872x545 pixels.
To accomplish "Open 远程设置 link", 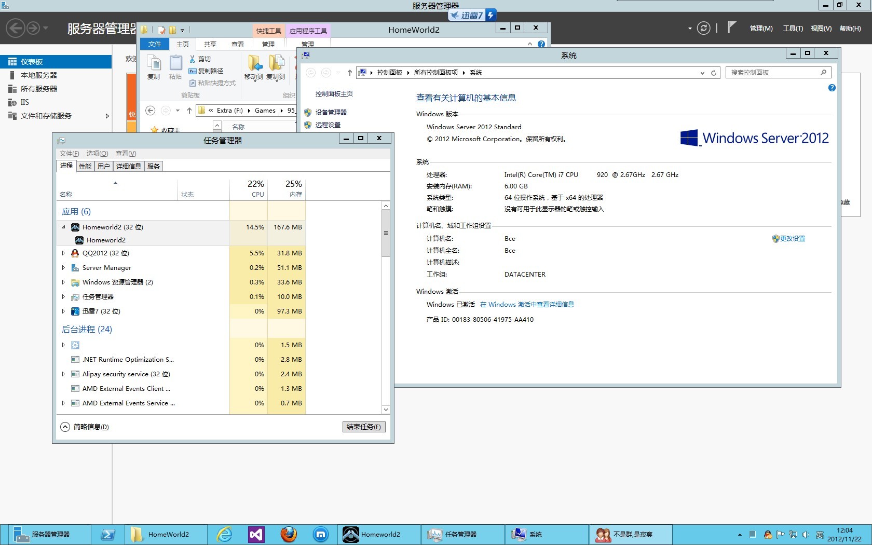I will point(328,125).
